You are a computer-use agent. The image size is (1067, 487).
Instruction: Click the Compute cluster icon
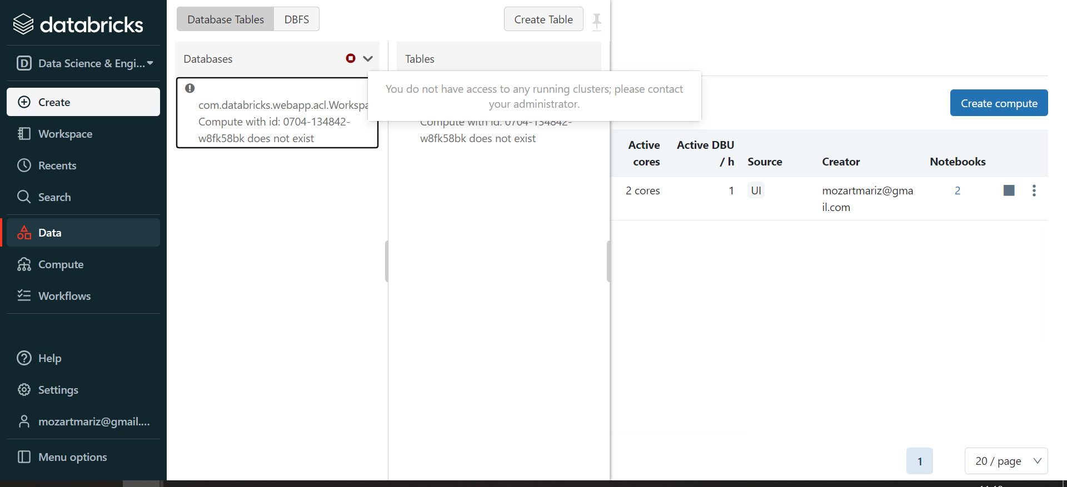tap(24, 264)
